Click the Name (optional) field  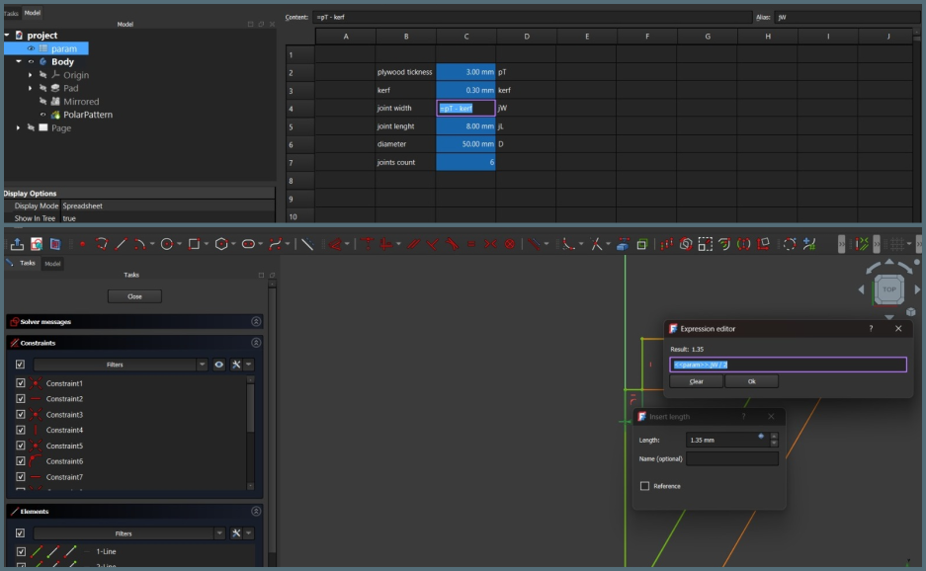coord(732,458)
